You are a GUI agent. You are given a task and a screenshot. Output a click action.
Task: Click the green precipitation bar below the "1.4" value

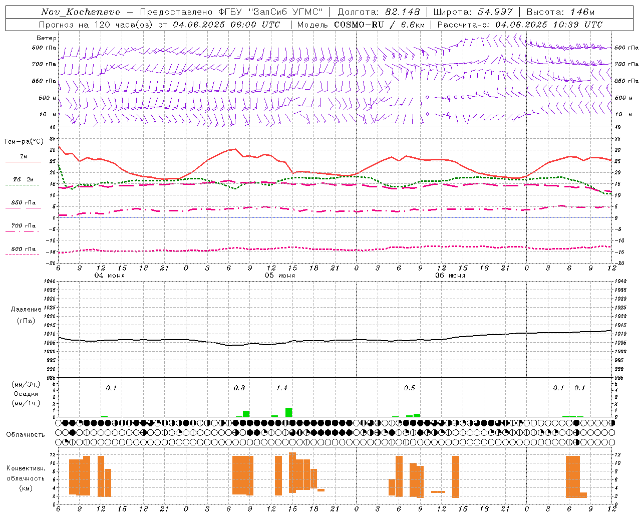coord(289,412)
